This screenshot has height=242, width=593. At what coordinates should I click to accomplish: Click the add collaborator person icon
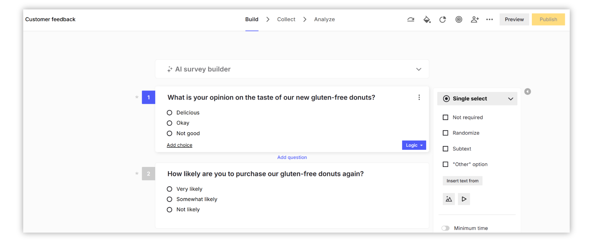click(475, 20)
